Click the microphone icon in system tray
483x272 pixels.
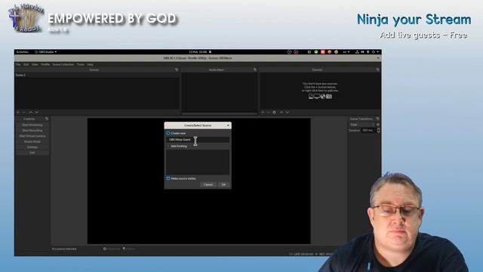click(368, 52)
